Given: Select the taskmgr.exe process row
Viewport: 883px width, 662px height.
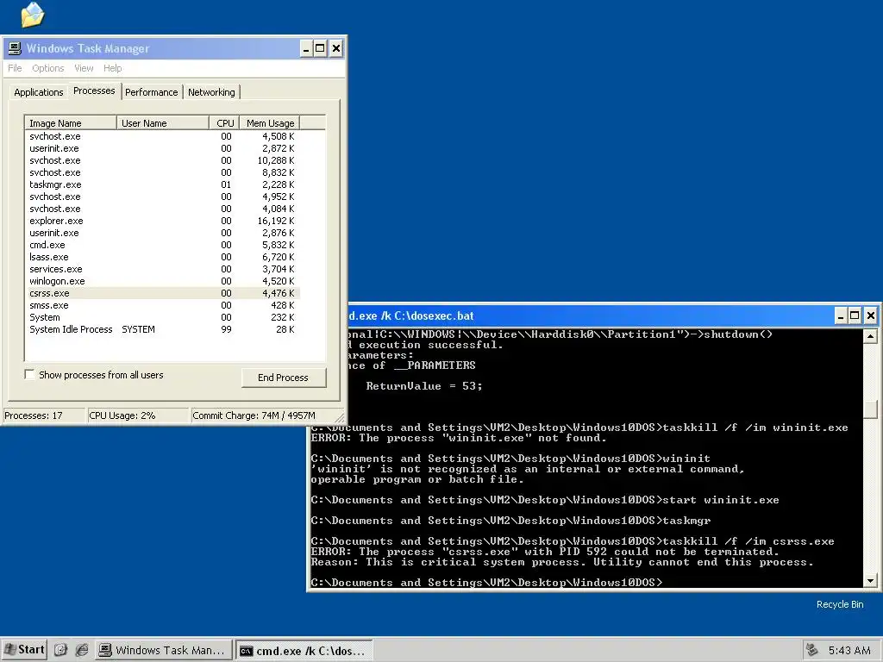Looking at the screenshot, I should 163,184.
